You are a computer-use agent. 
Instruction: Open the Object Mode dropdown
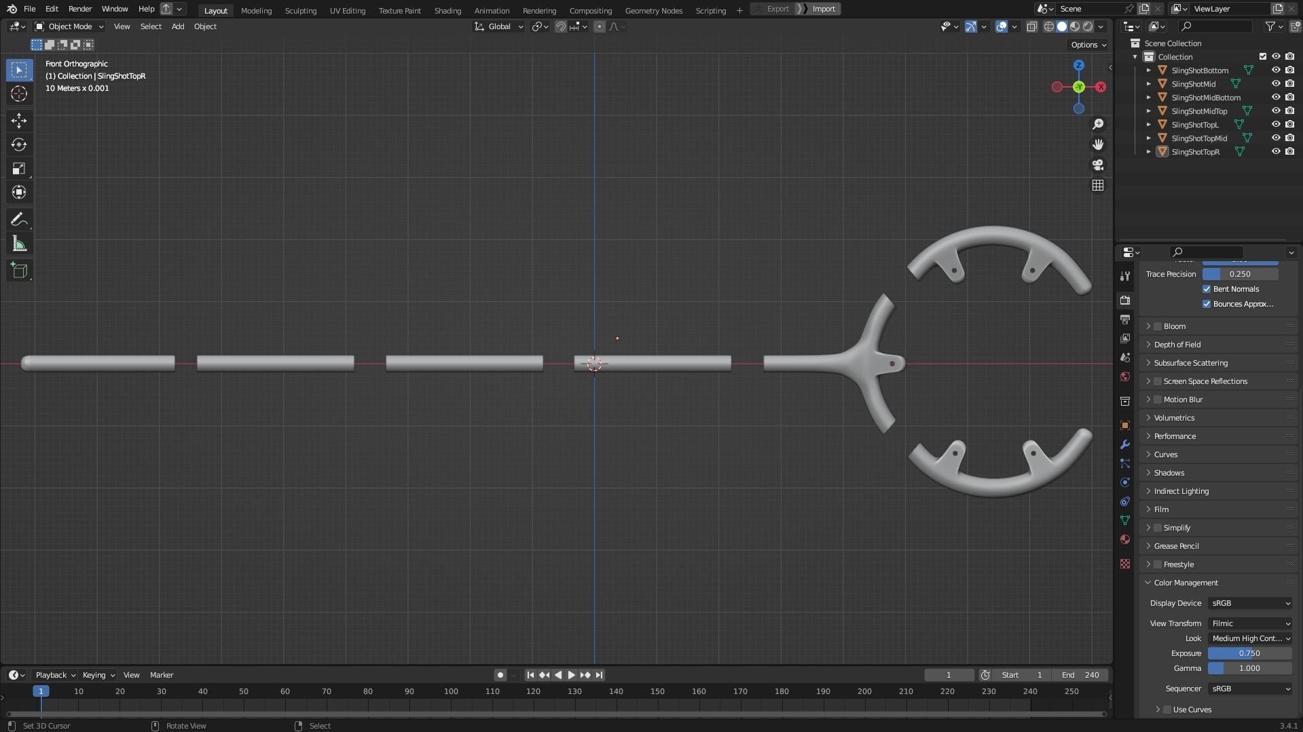69,26
